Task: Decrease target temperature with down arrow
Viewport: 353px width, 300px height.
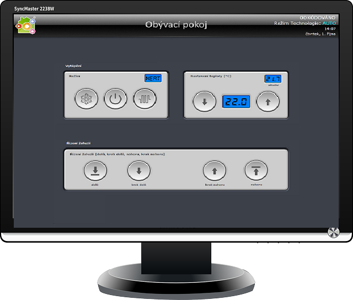Action: pyautogui.click(x=204, y=102)
